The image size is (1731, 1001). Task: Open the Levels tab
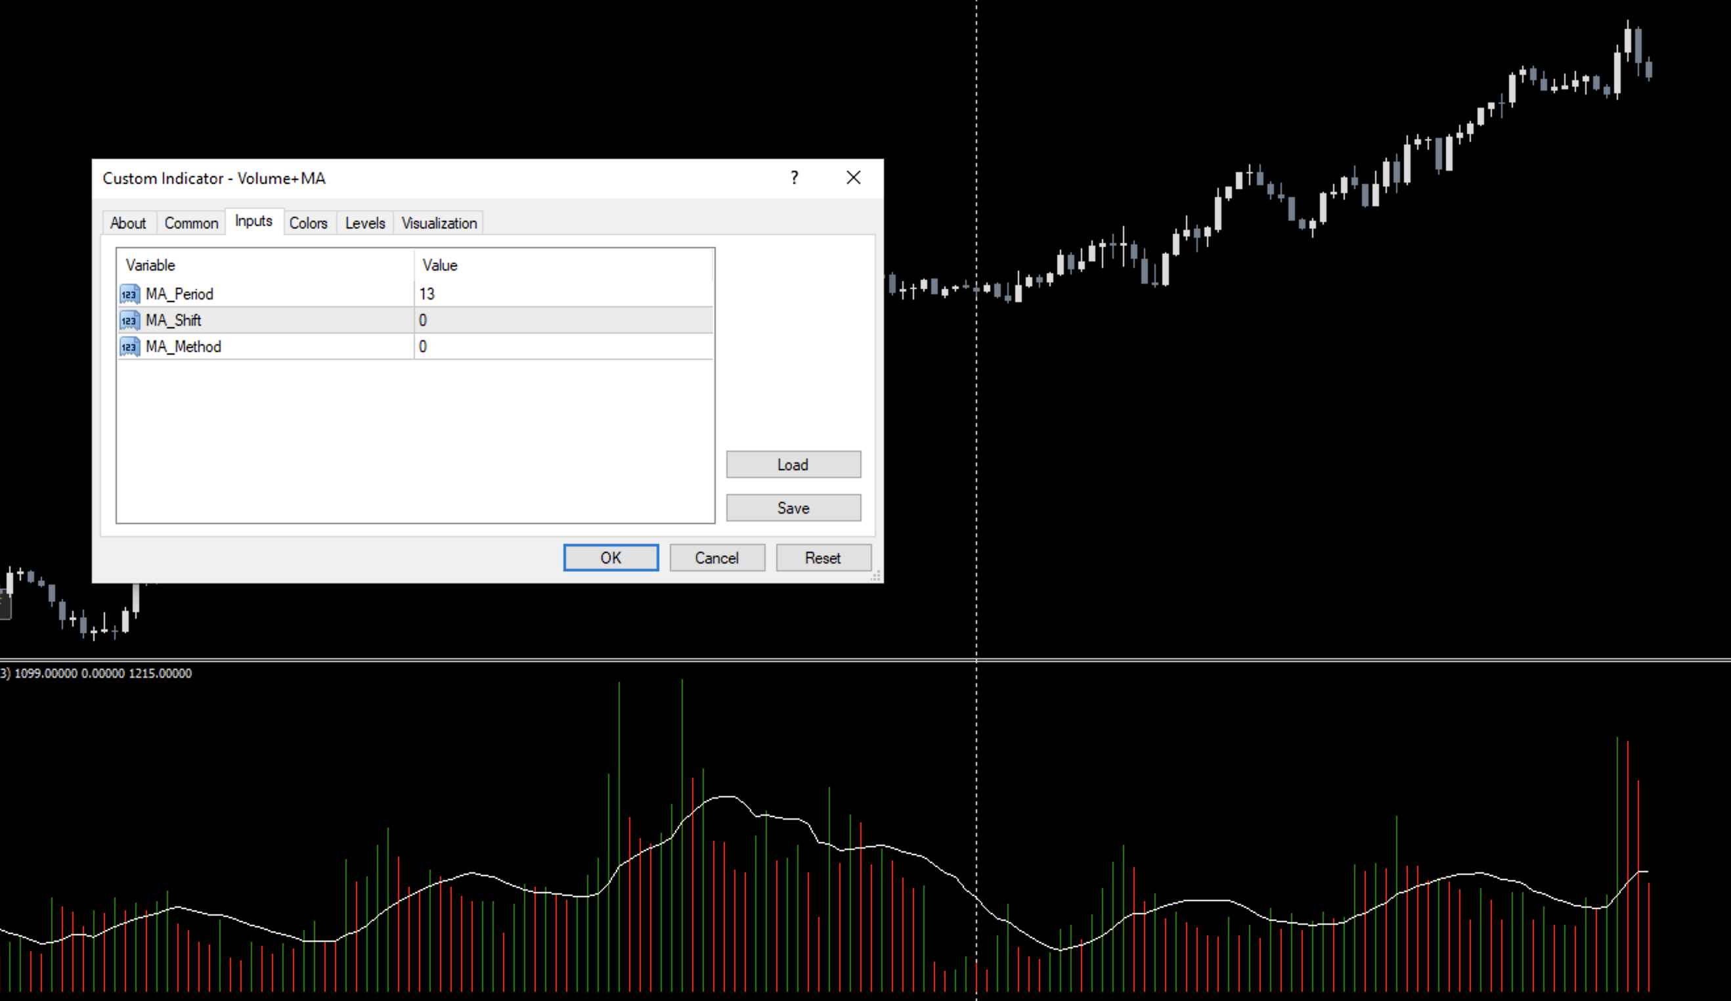(x=364, y=223)
